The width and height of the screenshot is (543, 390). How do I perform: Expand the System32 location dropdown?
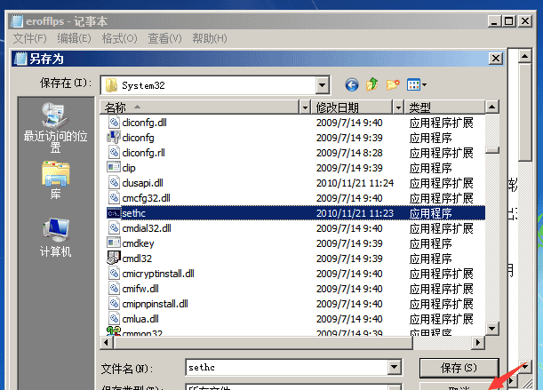322,84
